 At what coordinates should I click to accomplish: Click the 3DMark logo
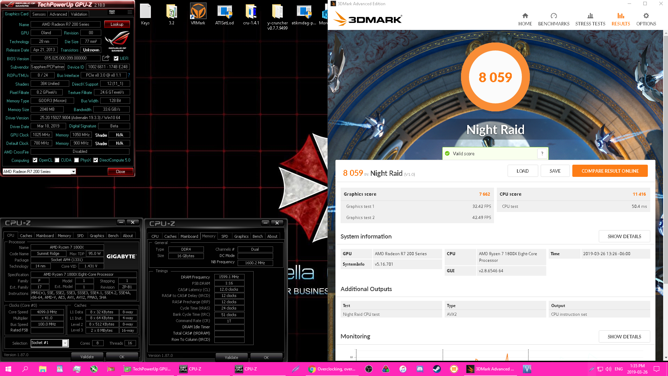pyautogui.click(x=368, y=19)
